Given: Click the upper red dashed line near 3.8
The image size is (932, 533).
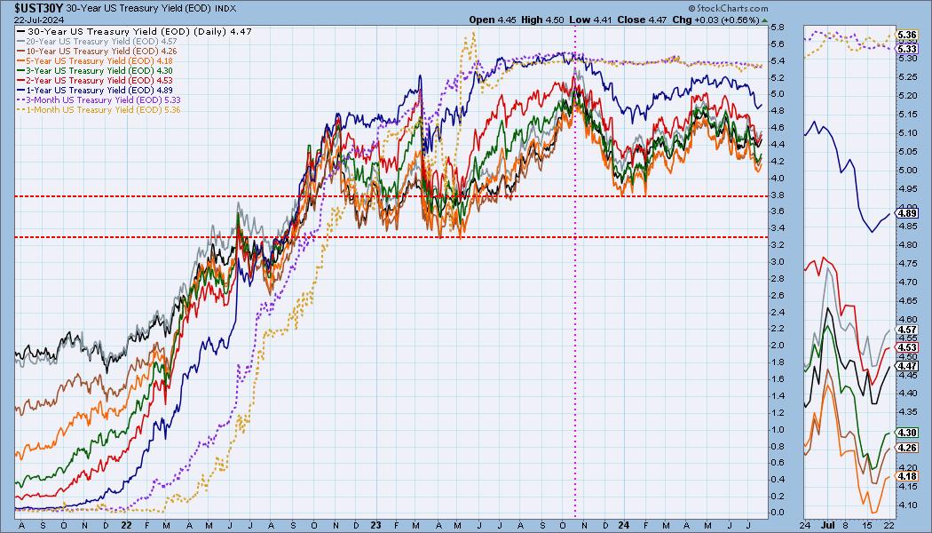Looking at the screenshot, I should [x=390, y=196].
